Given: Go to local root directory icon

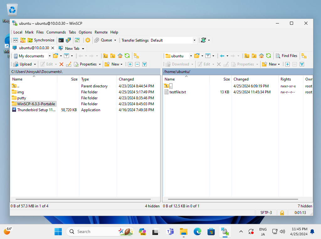Looking at the screenshot, I should pyautogui.click(x=113, y=56).
